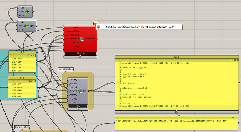
Task: Click the 1.0.0 version bar on the gray component
Action: (78, 106)
